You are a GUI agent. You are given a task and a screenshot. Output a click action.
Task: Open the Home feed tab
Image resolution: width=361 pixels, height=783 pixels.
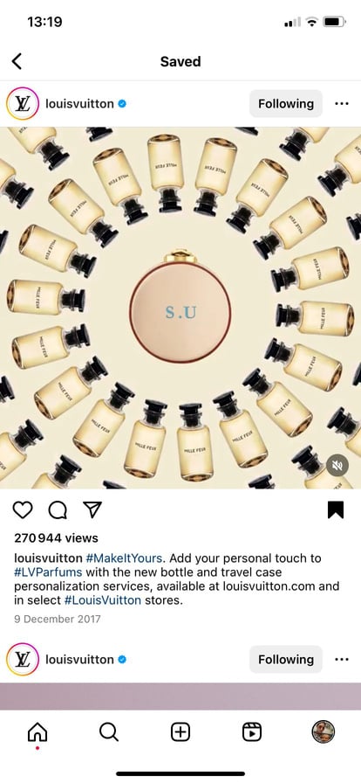click(37, 732)
